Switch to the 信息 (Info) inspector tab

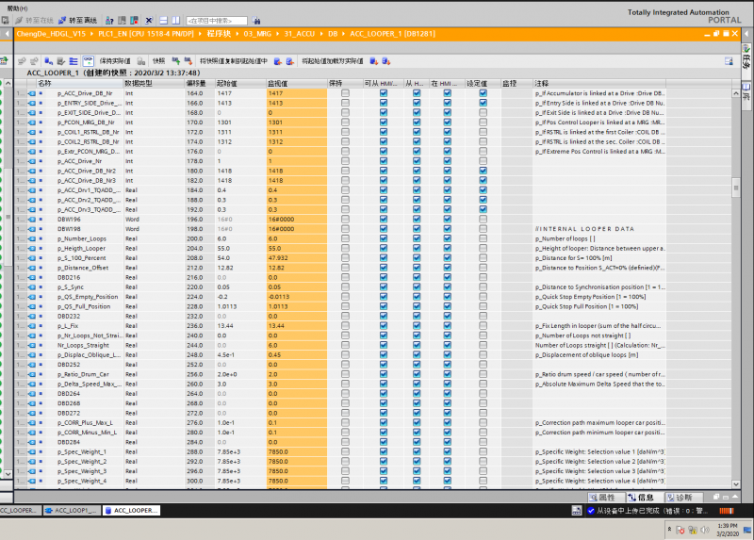(x=644, y=497)
